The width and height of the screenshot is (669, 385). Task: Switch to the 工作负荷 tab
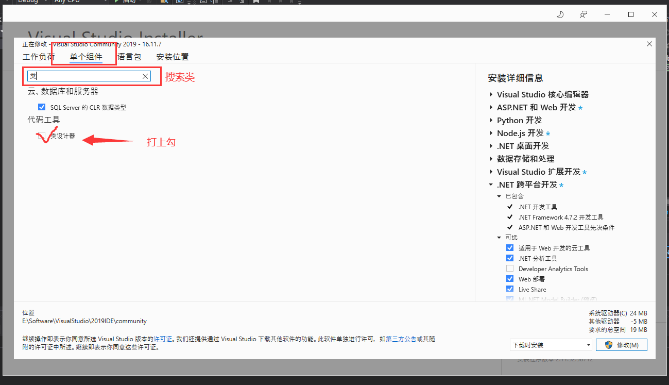[x=39, y=57]
